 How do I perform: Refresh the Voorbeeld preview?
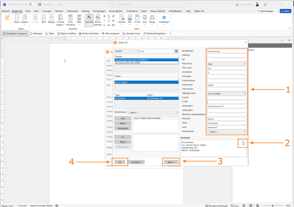click(x=243, y=143)
